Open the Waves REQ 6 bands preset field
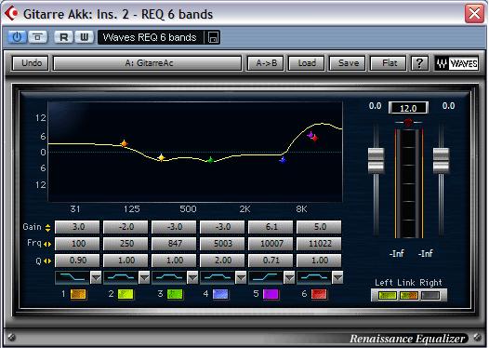The image size is (489, 348). [150, 37]
